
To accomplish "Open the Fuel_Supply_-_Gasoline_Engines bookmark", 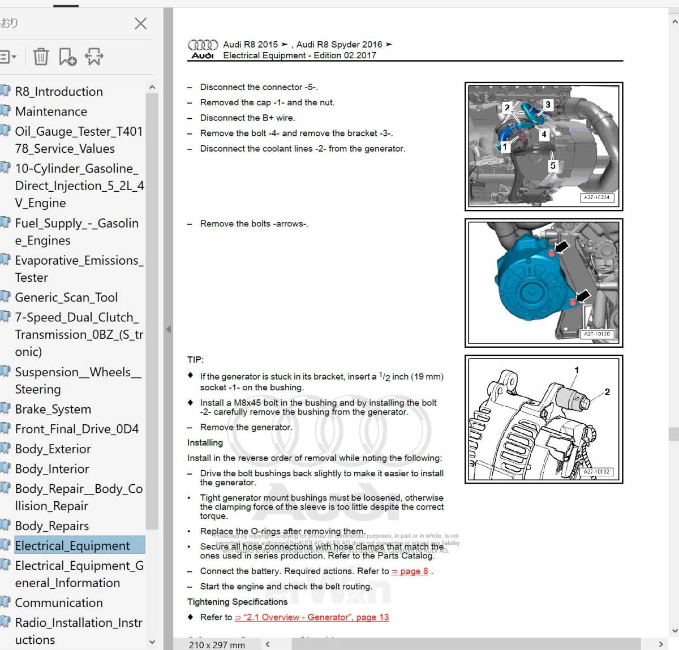I will click(x=76, y=232).
